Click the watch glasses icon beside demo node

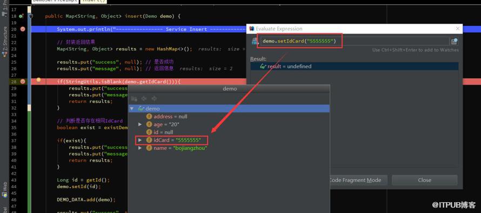click(x=141, y=109)
